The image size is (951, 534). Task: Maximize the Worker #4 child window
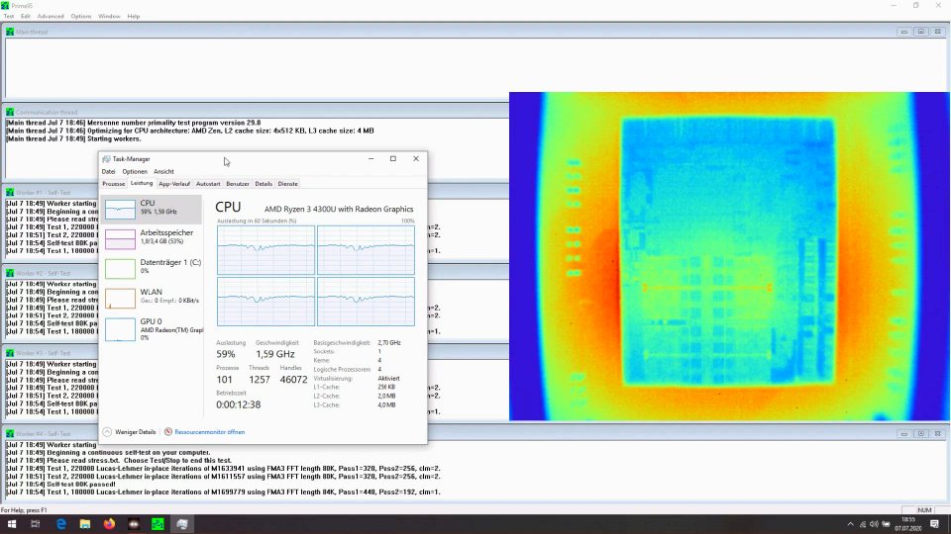tap(920, 433)
